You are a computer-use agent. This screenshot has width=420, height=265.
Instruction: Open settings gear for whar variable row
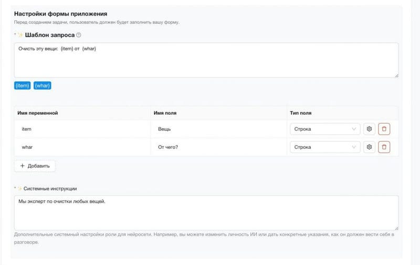[x=369, y=147]
